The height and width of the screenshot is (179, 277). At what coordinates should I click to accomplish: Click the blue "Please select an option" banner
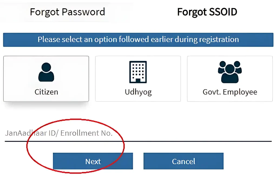(x=138, y=40)
